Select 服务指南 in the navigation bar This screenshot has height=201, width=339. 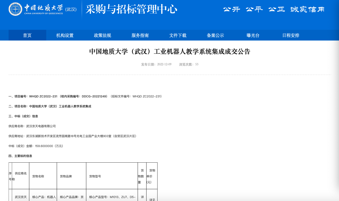(140, 35)
